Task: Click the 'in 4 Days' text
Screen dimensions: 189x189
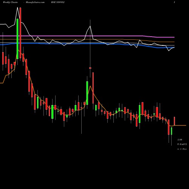Action: click(182, 149)
